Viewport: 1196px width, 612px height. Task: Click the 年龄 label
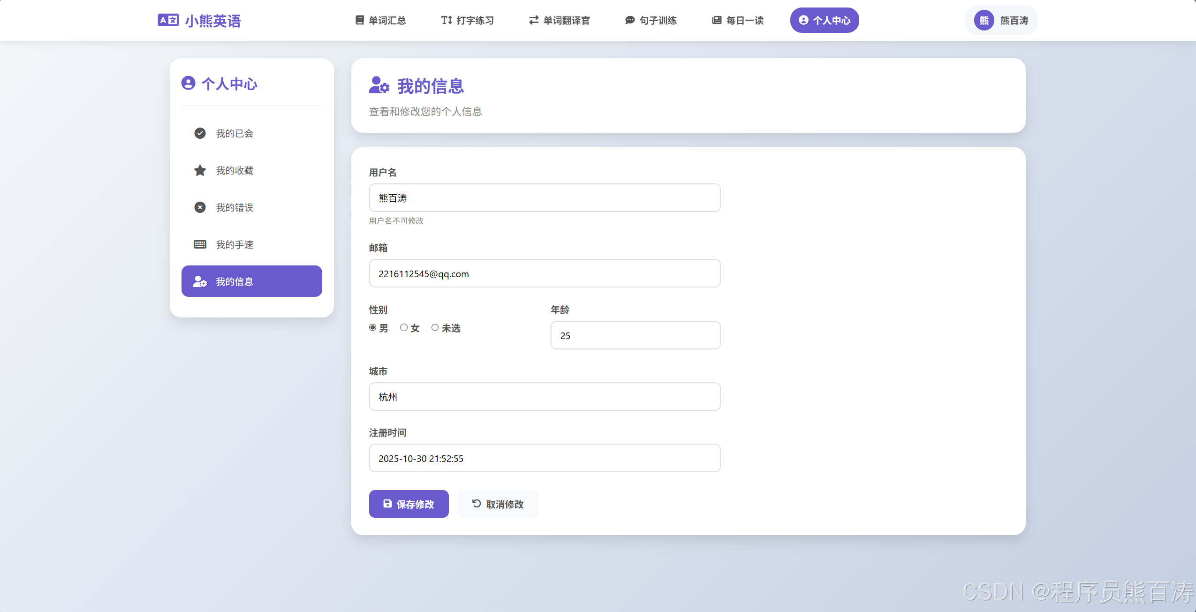tap(560, 310)
